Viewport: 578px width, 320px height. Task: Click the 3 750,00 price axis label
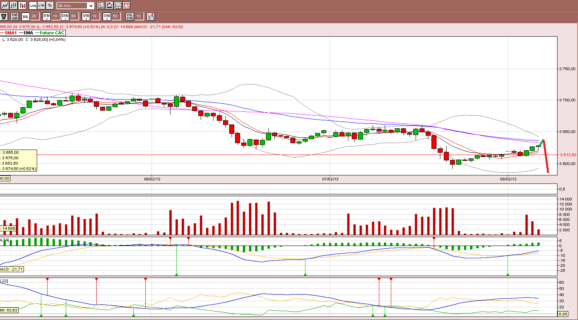[x=568, y=69]
